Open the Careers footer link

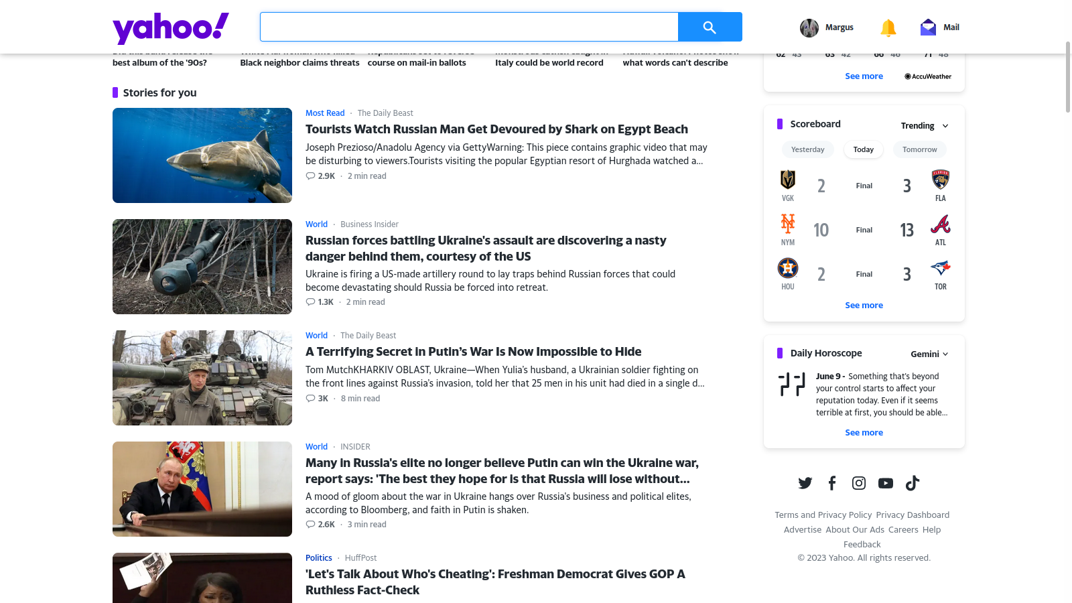tap(903, 530)
